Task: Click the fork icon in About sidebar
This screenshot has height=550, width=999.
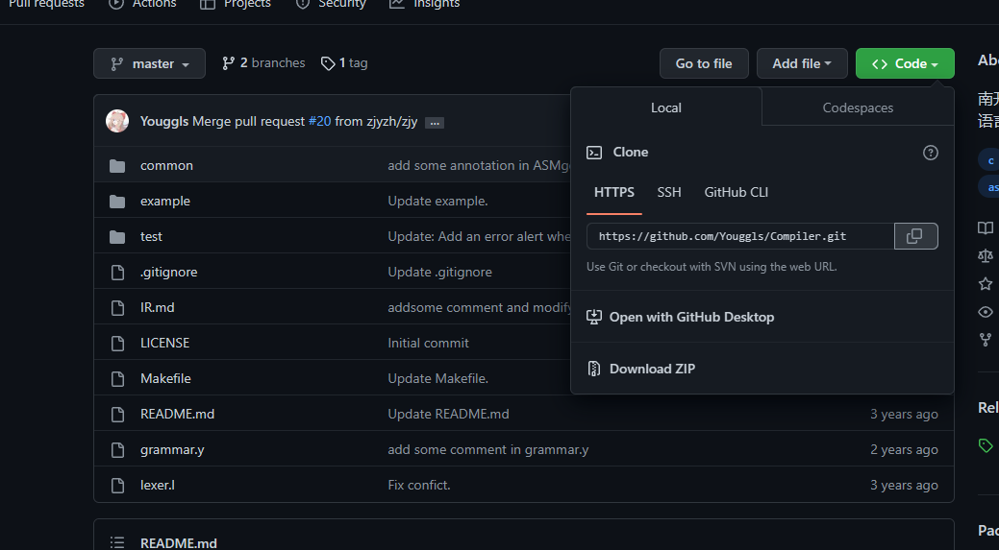Action: (986, 340)
